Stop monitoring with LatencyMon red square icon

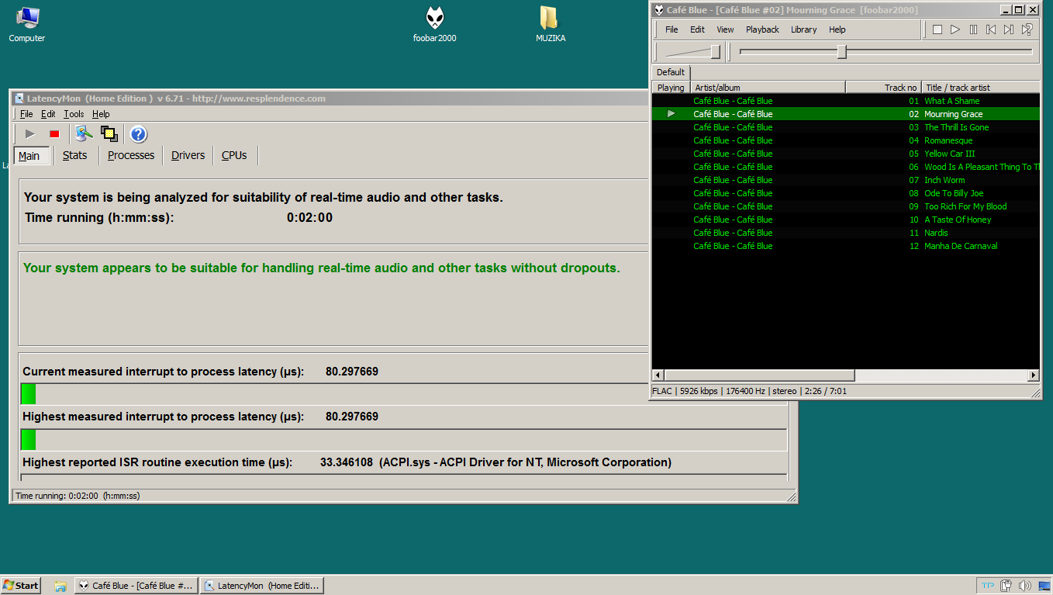tap(54, 134)
